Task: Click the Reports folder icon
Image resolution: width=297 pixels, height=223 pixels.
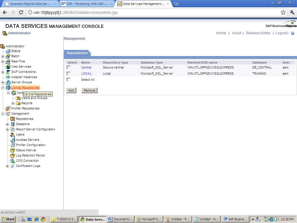Action: click(18, 103)
